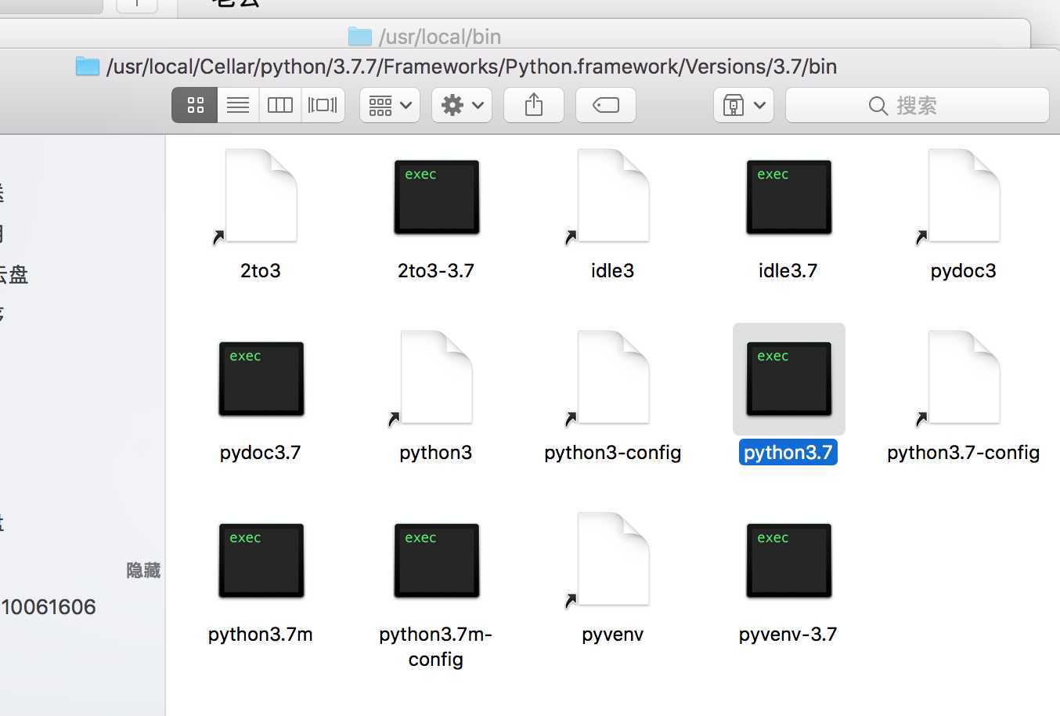Select the python3.7 exec icon
The height and width of the screenshot is (716, 1060).
tap(788, 378)
